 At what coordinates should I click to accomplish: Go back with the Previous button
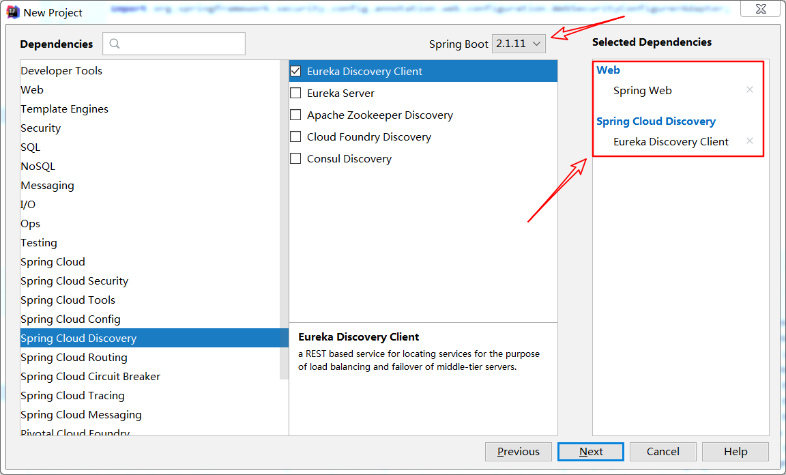[519, 451]
